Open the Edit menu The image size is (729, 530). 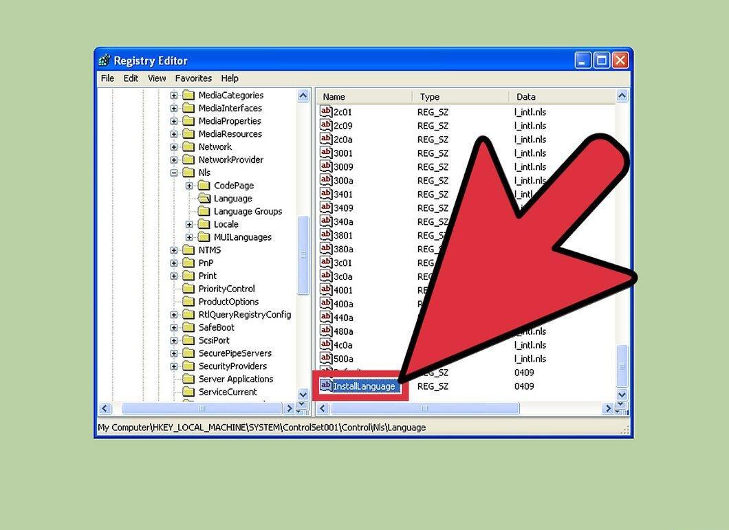[x=131, y=78]
